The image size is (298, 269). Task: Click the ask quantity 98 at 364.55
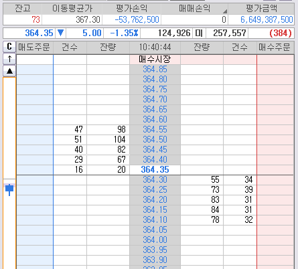122,130
